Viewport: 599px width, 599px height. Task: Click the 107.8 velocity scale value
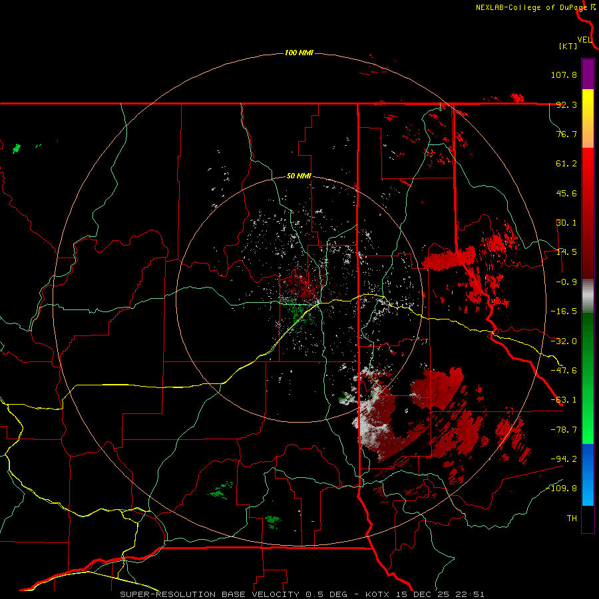click(564, 75)
